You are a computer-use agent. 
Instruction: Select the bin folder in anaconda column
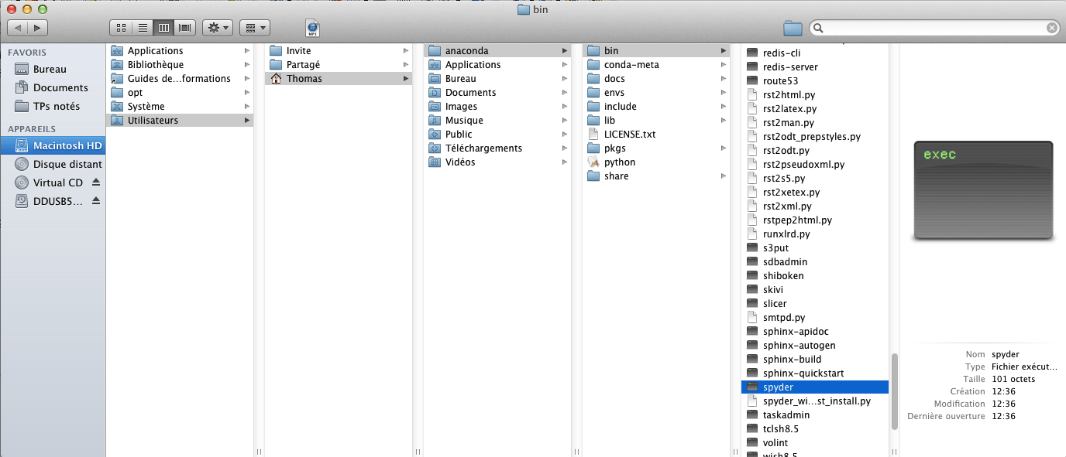(656, 51)
